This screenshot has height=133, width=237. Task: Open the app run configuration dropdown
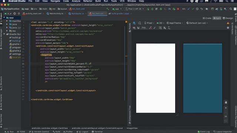pyautogui.click(x=117, y=9)
